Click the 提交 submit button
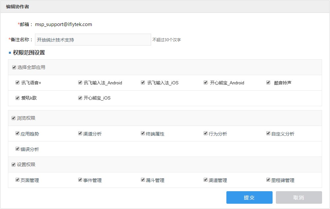 tap(249, 197)
